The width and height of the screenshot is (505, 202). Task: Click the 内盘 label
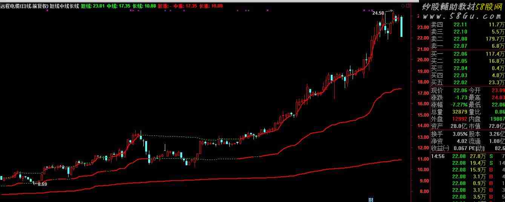pos(475,119)
